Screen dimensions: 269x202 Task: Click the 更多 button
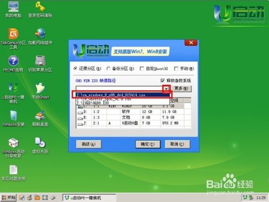point(181,89)
